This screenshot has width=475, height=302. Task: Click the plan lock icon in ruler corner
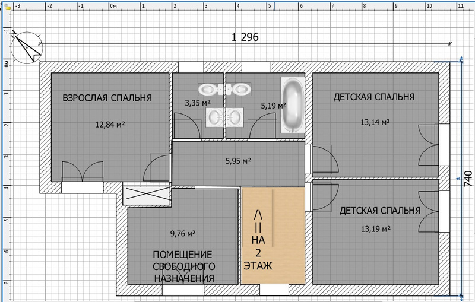pos(7,7)
